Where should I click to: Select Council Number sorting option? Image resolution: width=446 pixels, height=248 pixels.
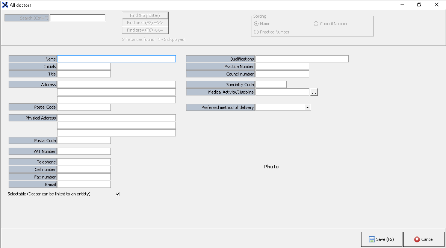click(316, 24)
